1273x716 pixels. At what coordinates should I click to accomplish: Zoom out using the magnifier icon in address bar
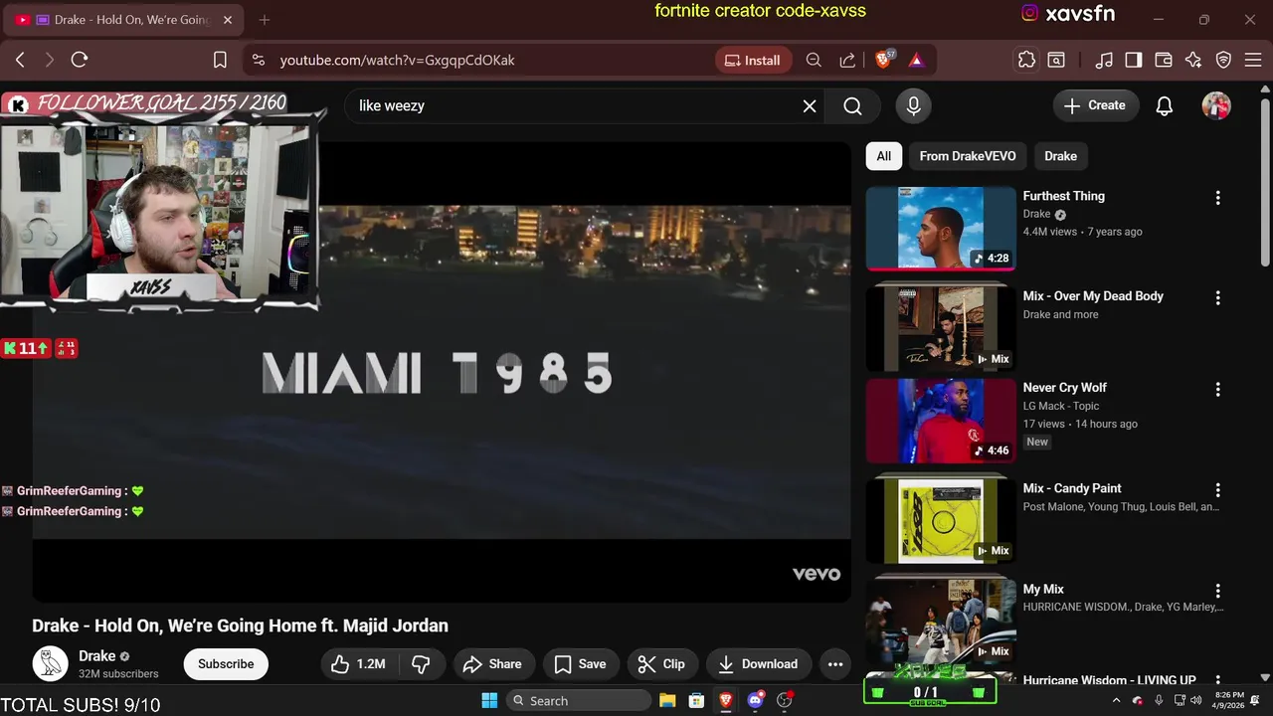[814, 60]
